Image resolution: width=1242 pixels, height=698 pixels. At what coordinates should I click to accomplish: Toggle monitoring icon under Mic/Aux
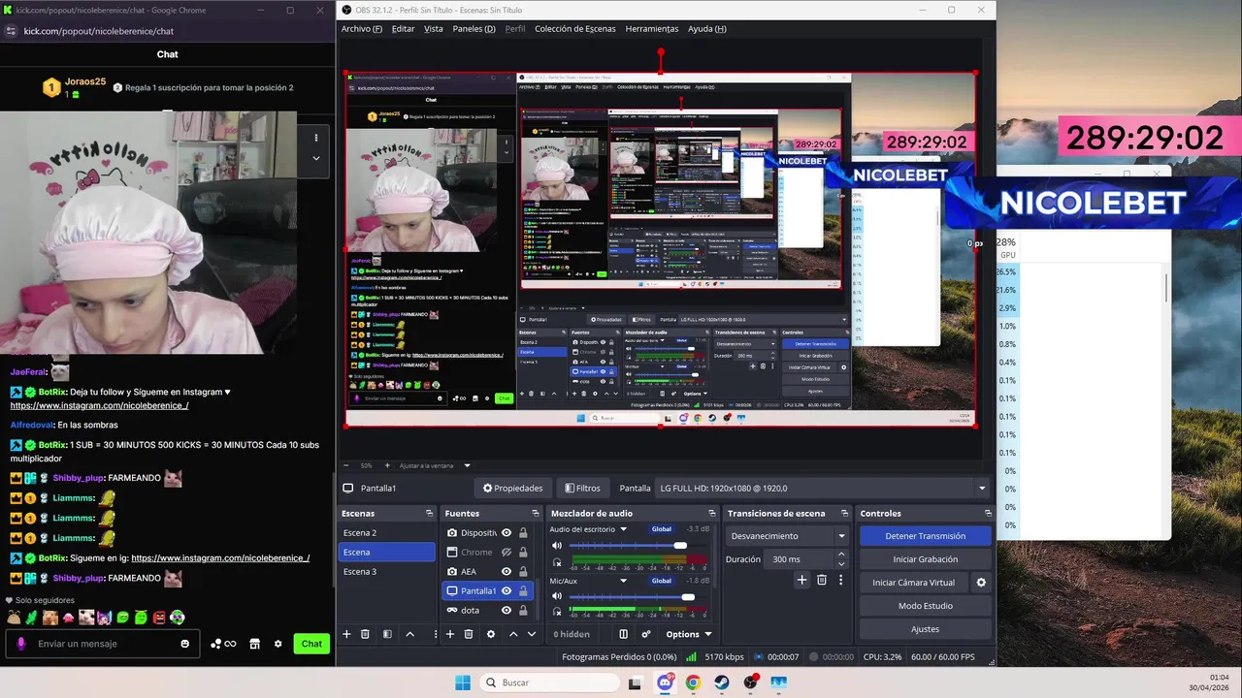tap(557, 613)
